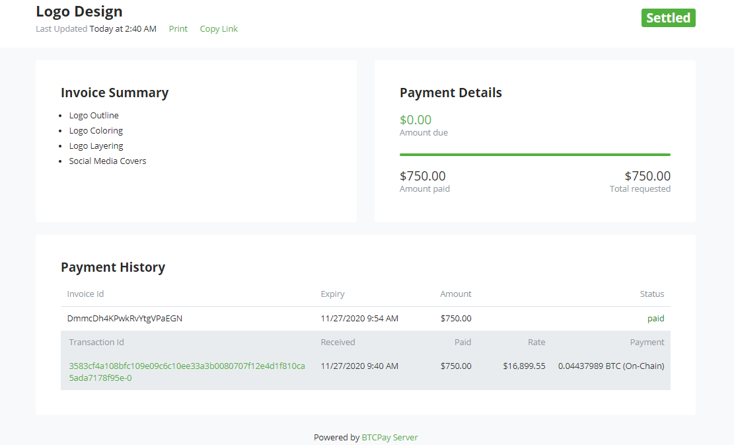734x445 pixels.
Task: Click the Logo Design page title
Action: pyautogui.click(x=79, y=11)
